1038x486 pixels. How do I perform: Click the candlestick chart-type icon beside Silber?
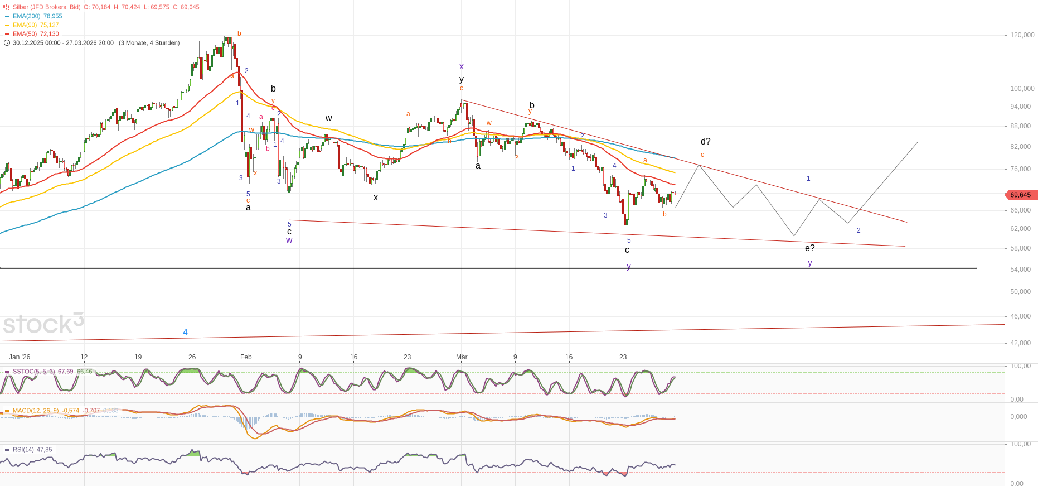pos(7,7)
